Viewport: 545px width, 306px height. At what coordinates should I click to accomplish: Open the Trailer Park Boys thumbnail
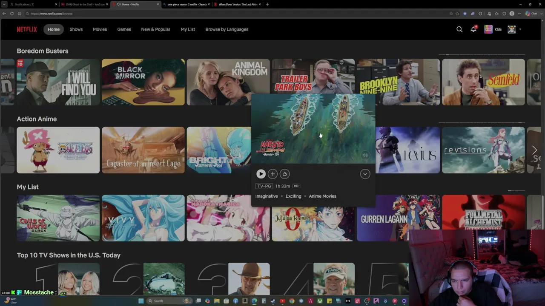coord(313,76)
